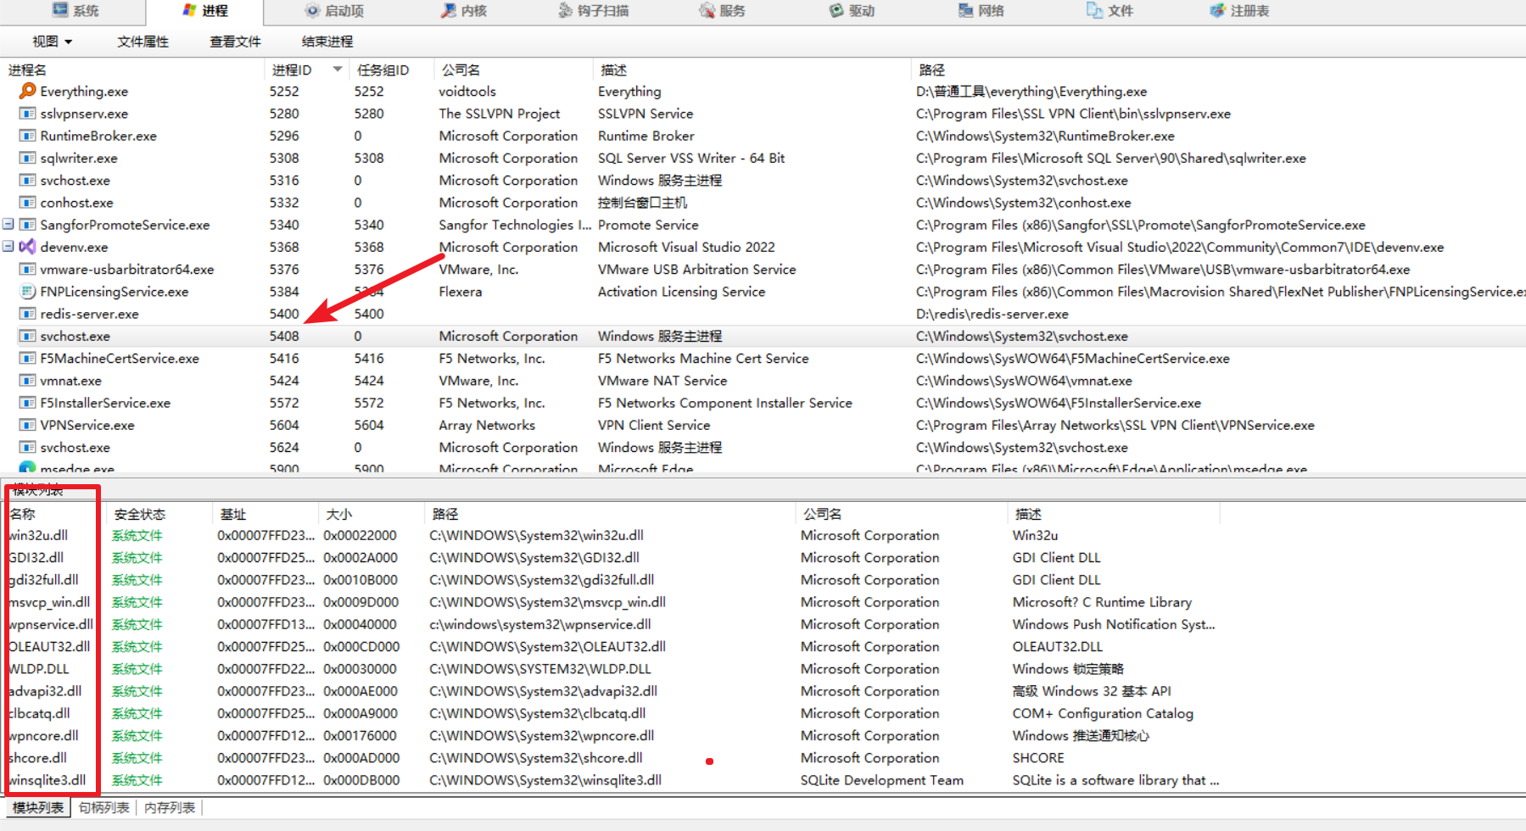Image resolution: width=1526 pixels, height=831 pixels.
Task: Switch to the 内核 tab
Action: (464, 10)
